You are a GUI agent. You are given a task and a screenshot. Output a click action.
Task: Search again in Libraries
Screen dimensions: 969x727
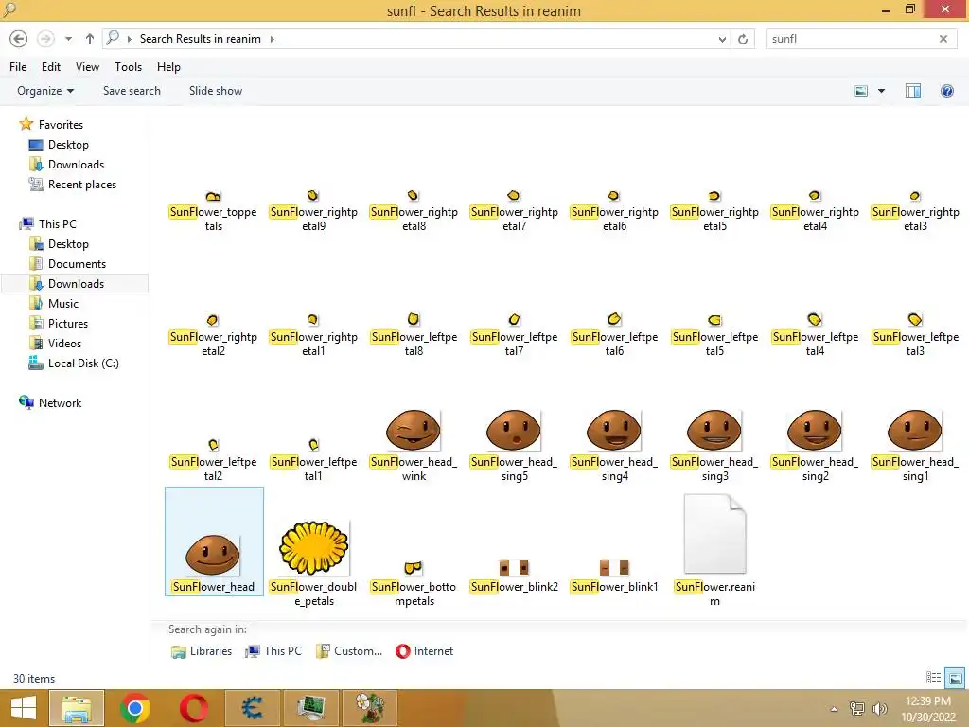[x=202, y=651]
